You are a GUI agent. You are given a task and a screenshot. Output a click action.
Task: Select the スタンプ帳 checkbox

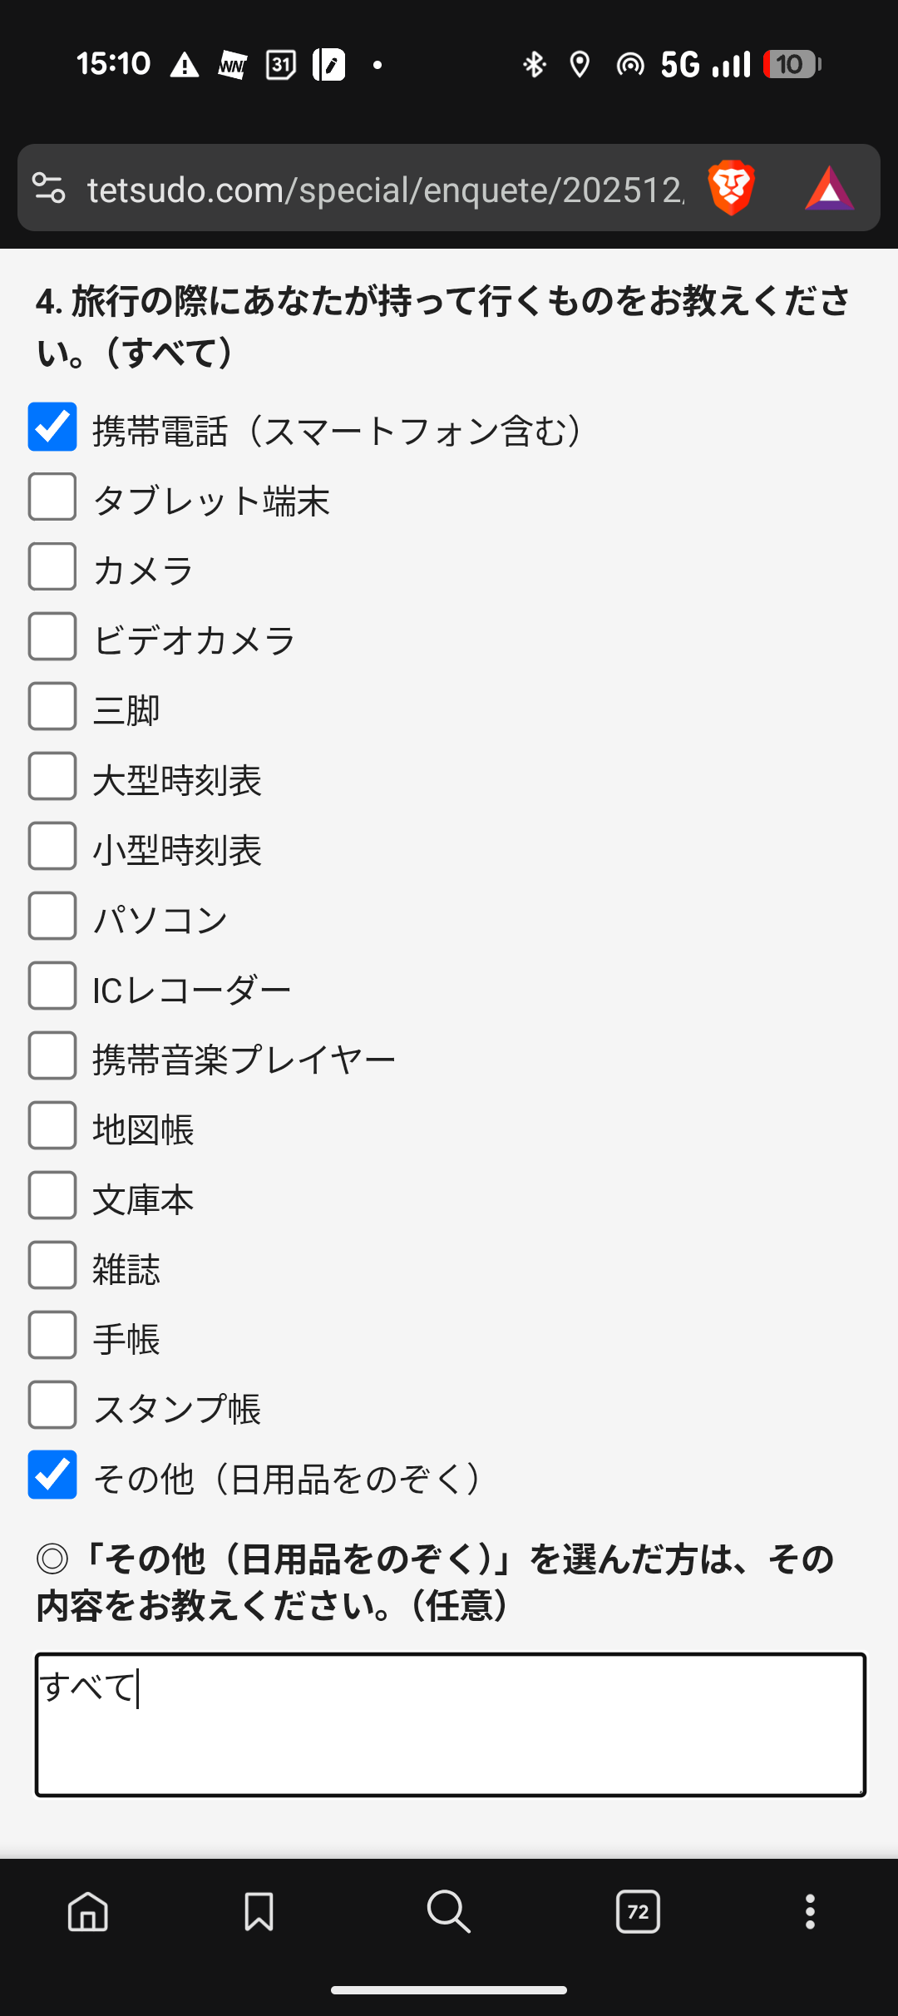52,1406
